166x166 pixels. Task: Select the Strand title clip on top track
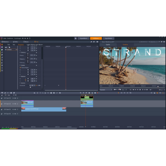click(87, 98)
